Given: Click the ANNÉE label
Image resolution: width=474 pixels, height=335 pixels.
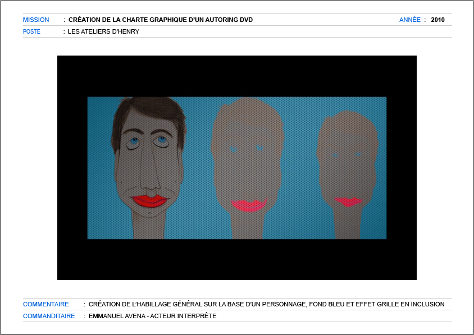Looking at the screenshot, I should point(409,20).
